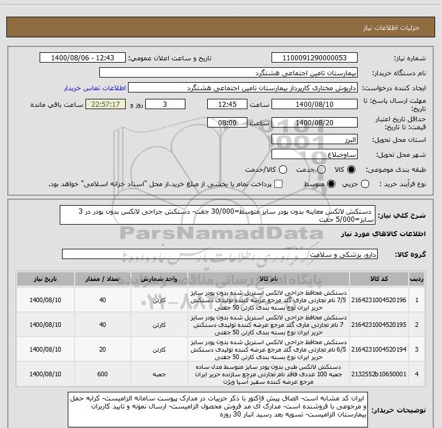442x428 pixels.
Task: Click quantity 600 in row 4
Action: click(102, 374)
